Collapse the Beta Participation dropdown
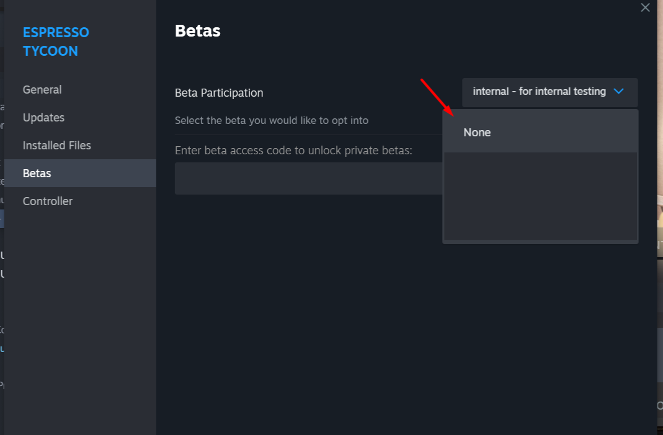Image resolution: width=663 pixels, height=435 pixels. tap(550, 92)
